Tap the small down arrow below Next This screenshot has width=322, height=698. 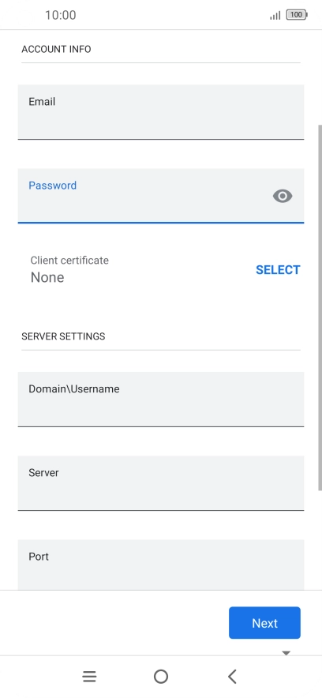tap(286, 653)
